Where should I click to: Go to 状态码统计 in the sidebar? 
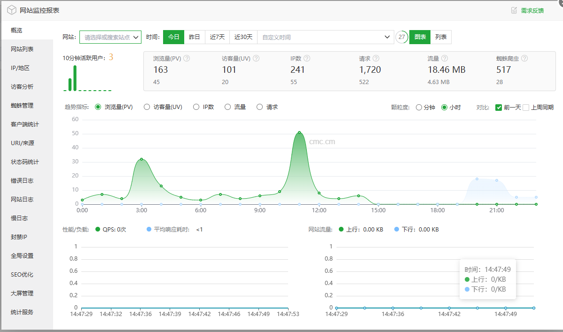(25, 162)
